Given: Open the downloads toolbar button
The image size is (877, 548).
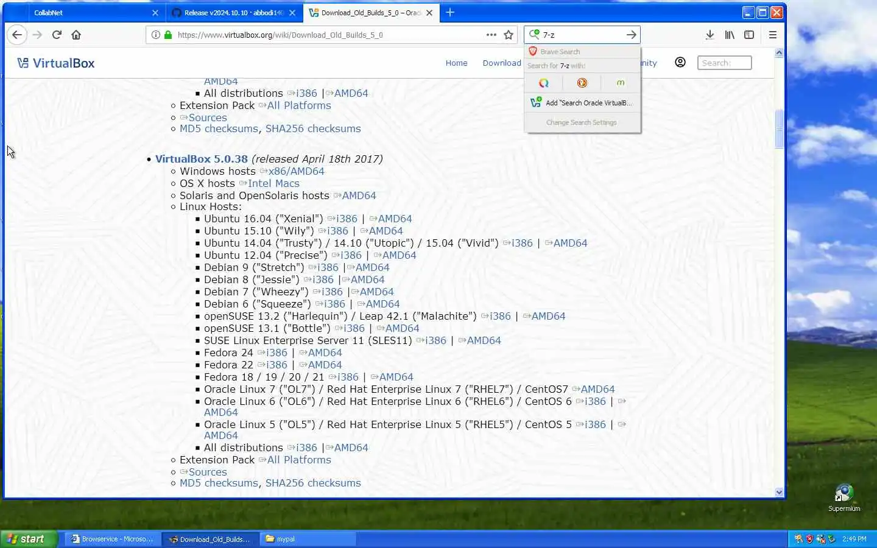Looking at the screenshot, I should [x=710, y=35].
